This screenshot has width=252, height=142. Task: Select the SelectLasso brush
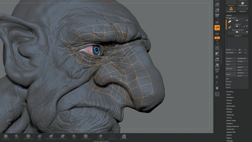tap(112, 137)
